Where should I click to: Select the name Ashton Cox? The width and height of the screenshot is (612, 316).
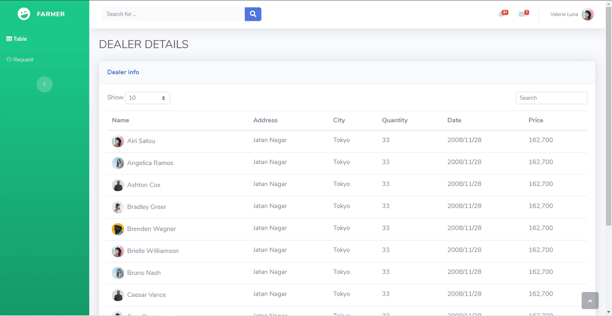pos(144,185)
